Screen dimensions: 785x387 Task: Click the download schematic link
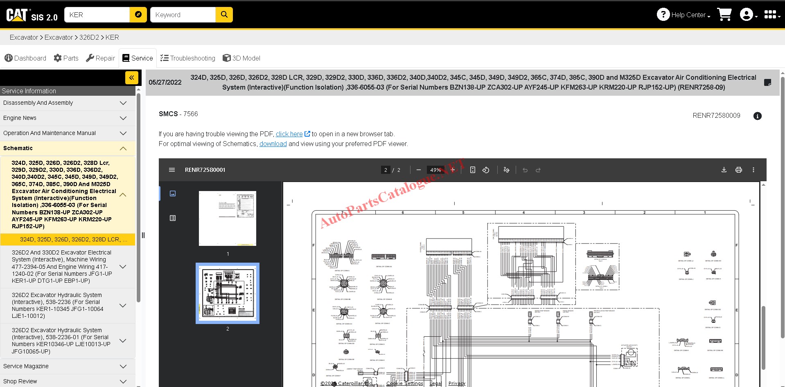(x=273, y=144)
